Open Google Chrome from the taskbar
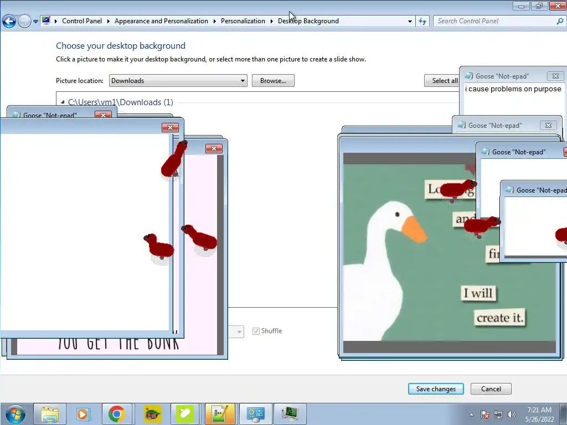 point(116,414)
